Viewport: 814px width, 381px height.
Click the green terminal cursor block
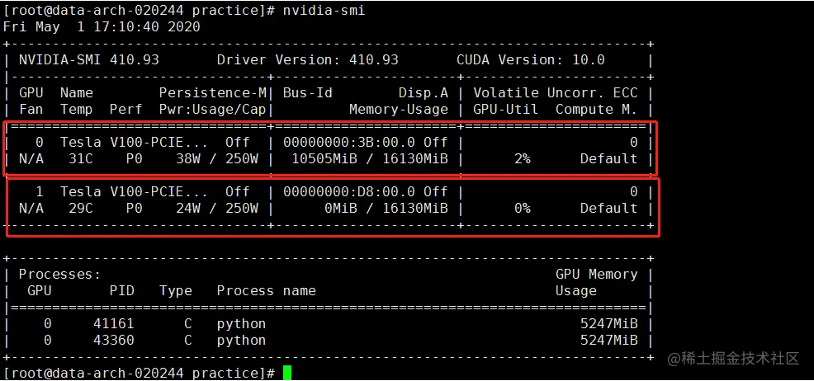[287, 374]
